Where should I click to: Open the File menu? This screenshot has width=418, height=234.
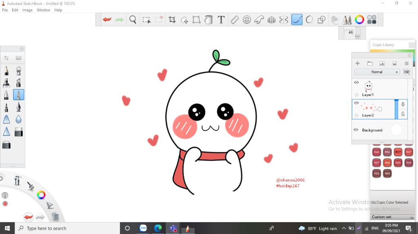pyautogui.click(x=5, y=10)
